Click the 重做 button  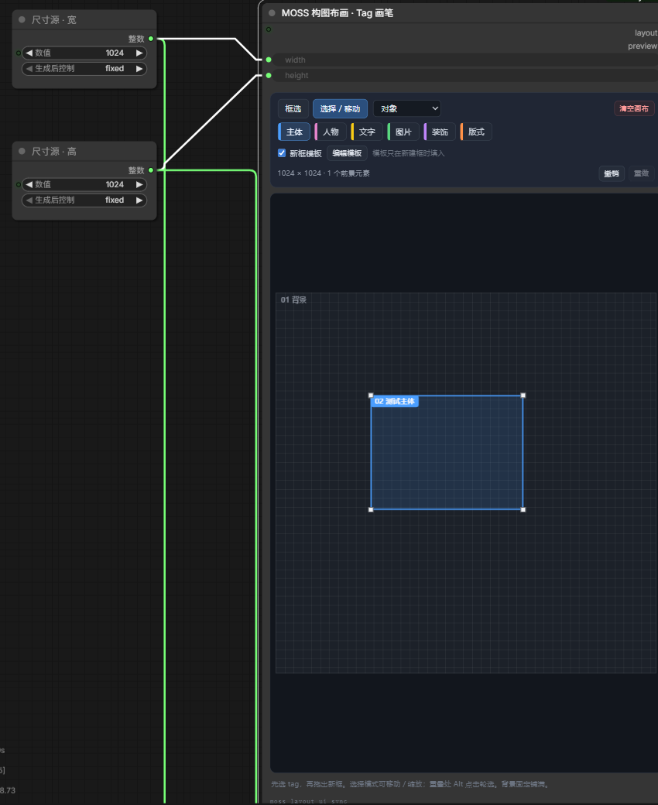point(641,173)
